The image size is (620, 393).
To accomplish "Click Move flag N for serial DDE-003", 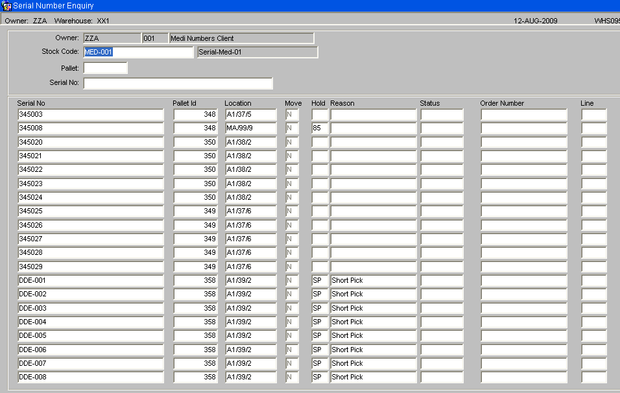I will tap(292, 309).
